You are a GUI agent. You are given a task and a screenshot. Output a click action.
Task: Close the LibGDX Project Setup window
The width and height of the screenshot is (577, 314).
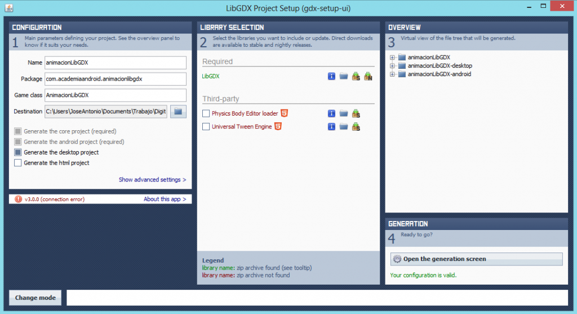pos(562,6)
